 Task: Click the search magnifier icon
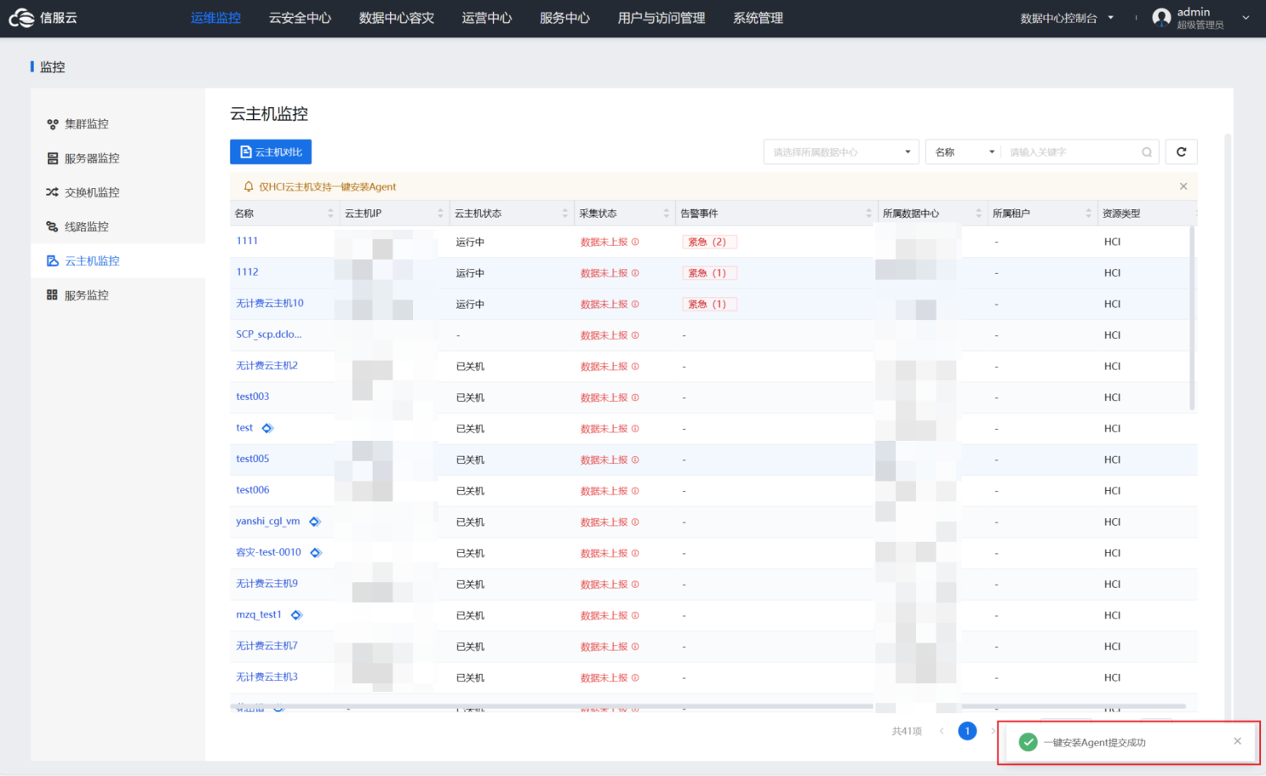(x=1147, y=152)
